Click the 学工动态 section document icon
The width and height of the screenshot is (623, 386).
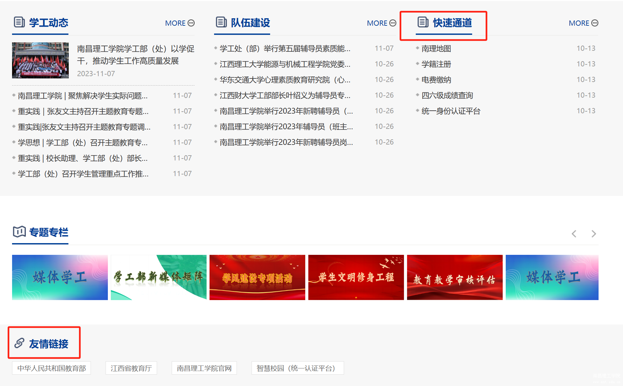pos(19,22)
